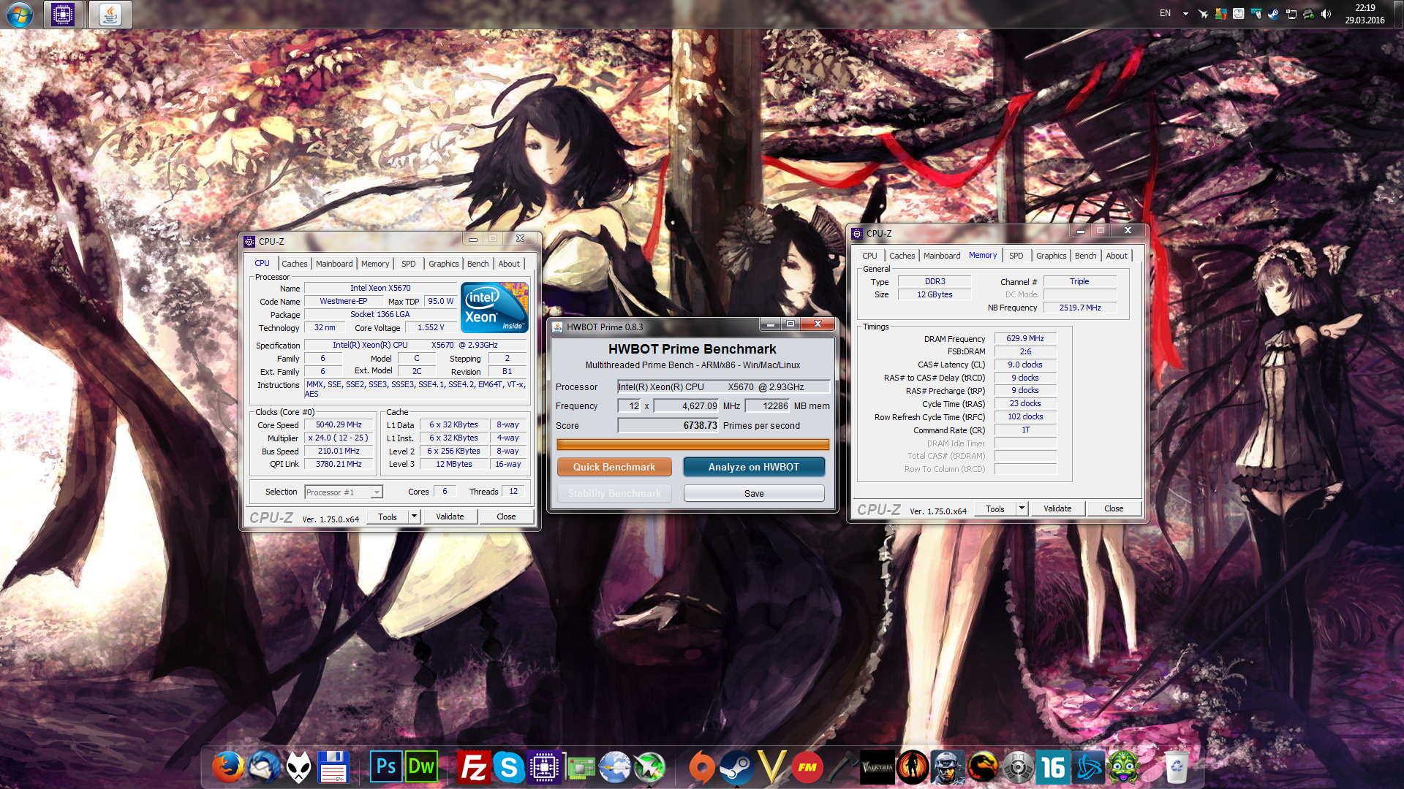Click the Java taskbar button
Image resolution: width=1404 pixels, height=789 pixels.
coord(110,14)
